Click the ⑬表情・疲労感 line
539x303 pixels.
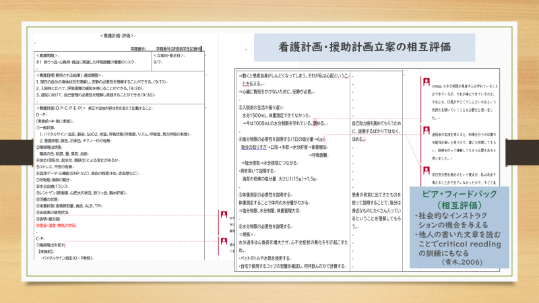(48, 219)
